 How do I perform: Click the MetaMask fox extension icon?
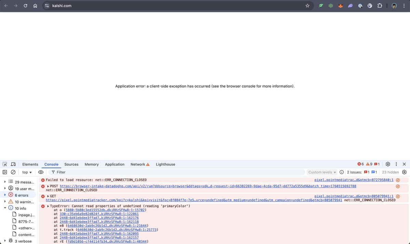coord(340,6)
